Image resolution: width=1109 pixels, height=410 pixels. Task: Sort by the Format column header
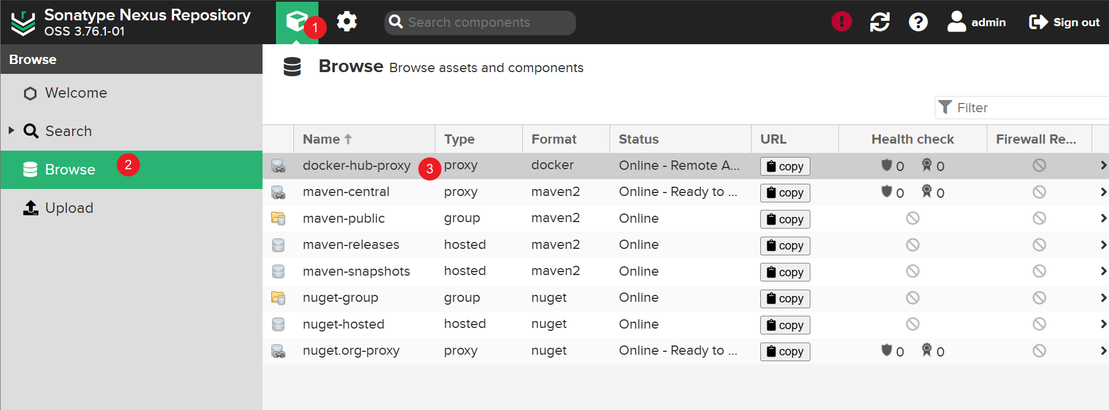tap(566, 139)
